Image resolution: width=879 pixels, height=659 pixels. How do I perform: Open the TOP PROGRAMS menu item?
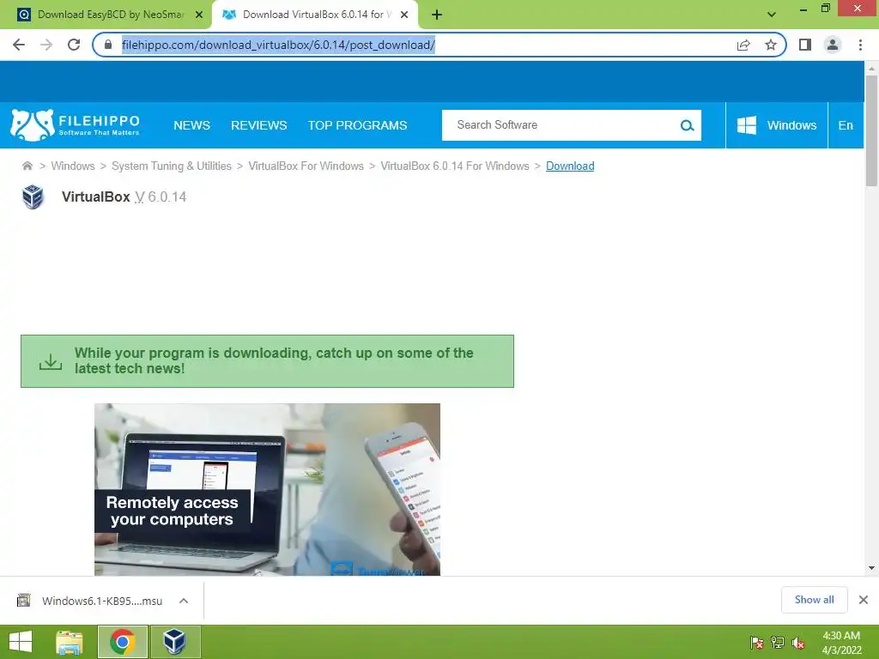point(357,125)
